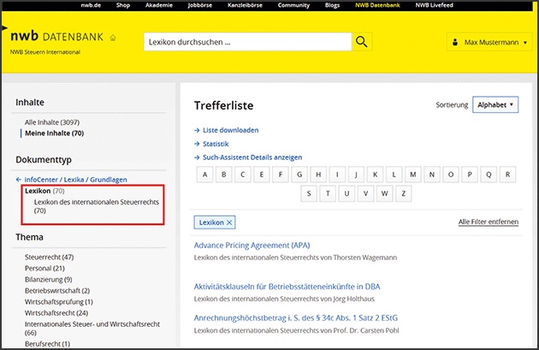
Task: Open the Alphabet sorting dropdown
Action: click(495, 104)
